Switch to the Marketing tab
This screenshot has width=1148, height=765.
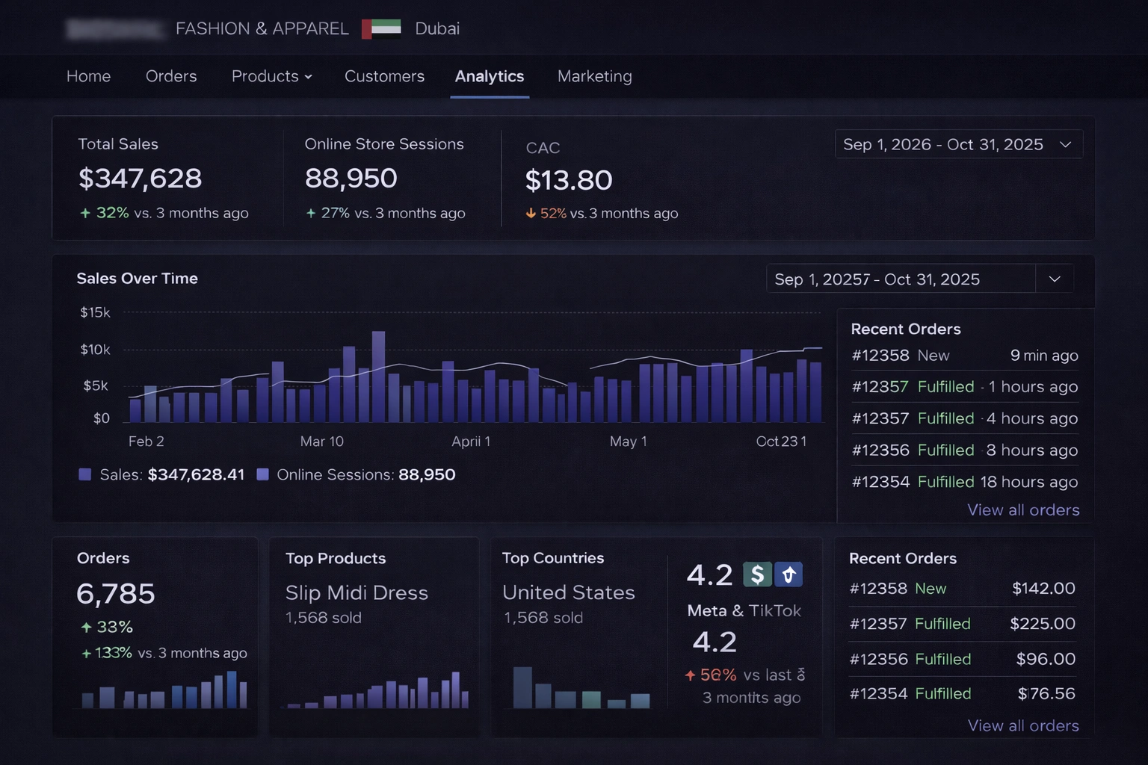(x=594, y=76)
